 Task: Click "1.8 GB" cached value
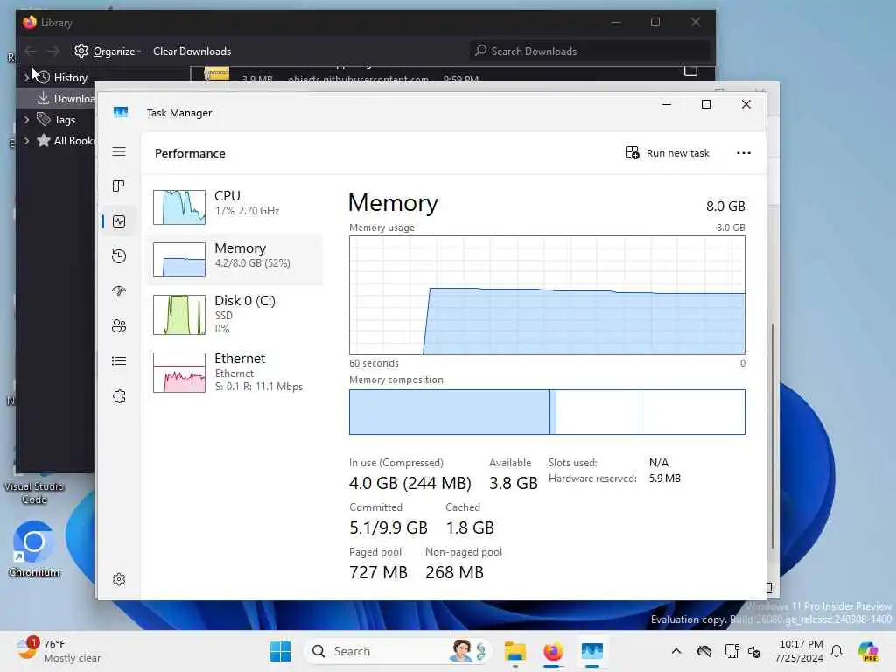tap(470, 528)
